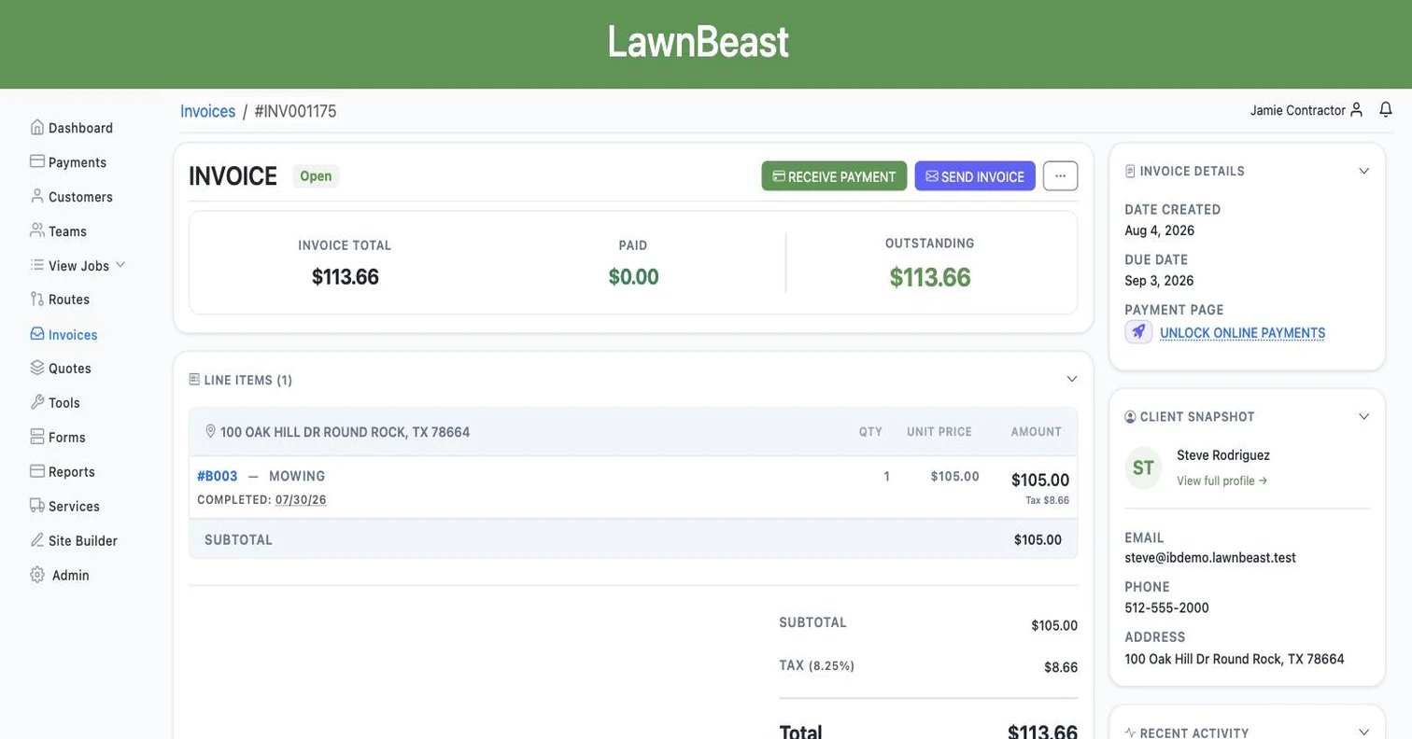
Task: Click the LawnBeast header title
Action: pos(699,42)
